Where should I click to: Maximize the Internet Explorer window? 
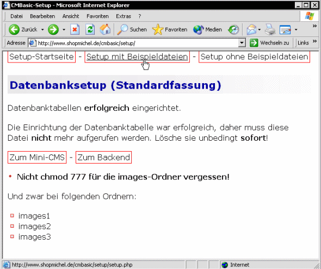pos(306,5)
